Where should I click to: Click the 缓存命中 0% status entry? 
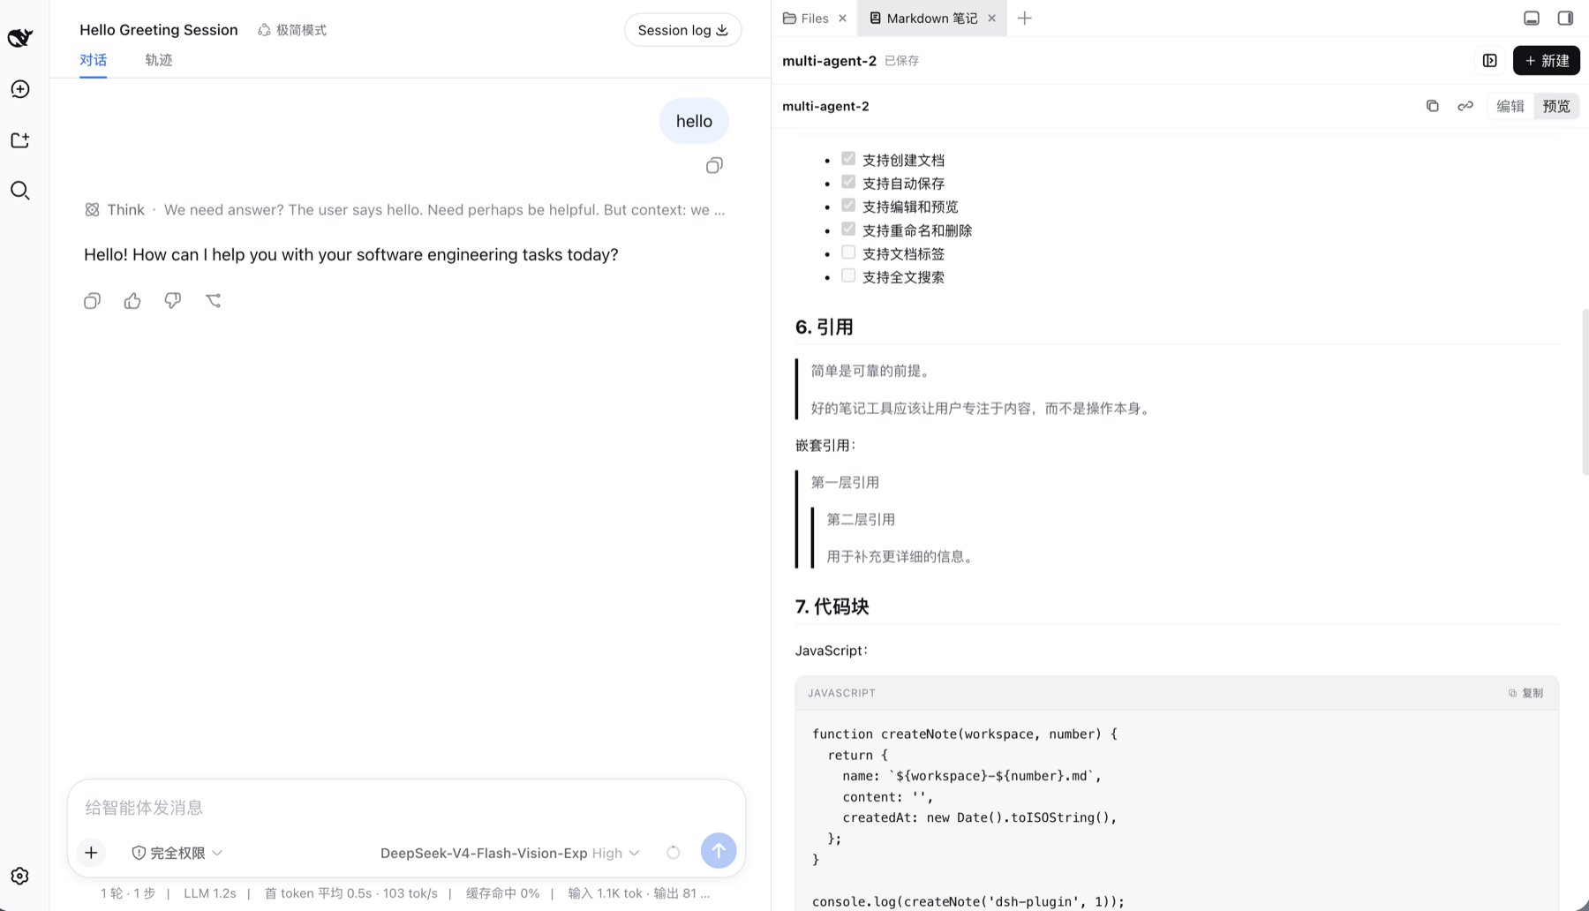[x=502, y=893]
